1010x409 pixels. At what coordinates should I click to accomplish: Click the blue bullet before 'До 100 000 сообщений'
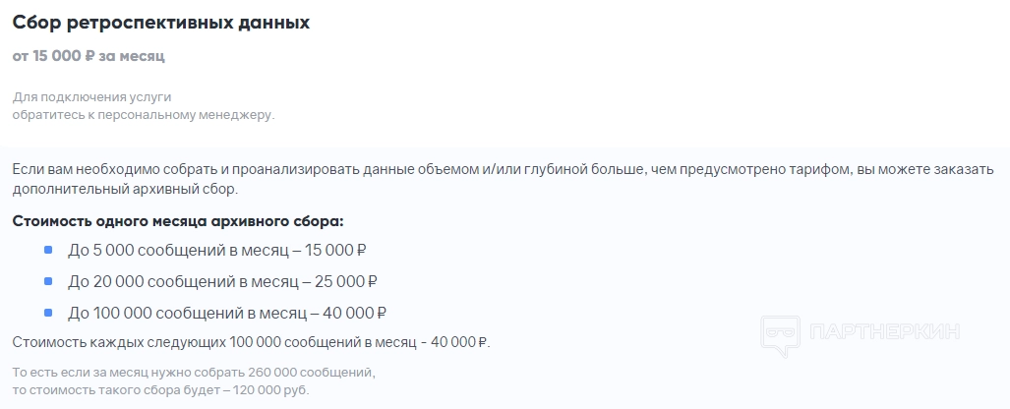click(48, 313)
